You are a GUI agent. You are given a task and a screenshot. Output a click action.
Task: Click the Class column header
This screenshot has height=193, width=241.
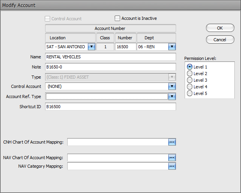point(105,38)
